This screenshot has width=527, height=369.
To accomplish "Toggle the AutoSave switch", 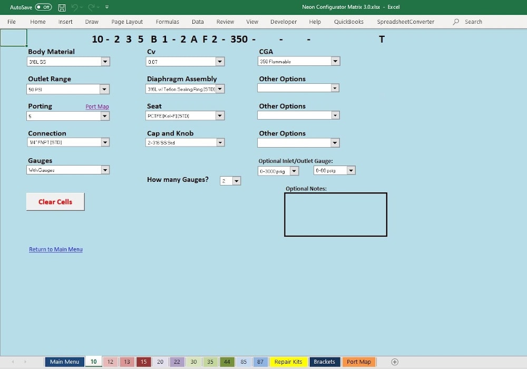I will pyautogui.click(x=43, y=7).
